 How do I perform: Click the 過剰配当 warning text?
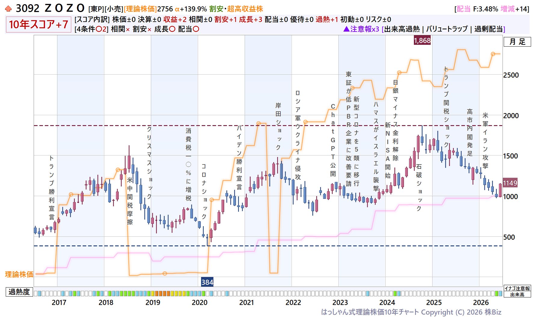[488, 29]
